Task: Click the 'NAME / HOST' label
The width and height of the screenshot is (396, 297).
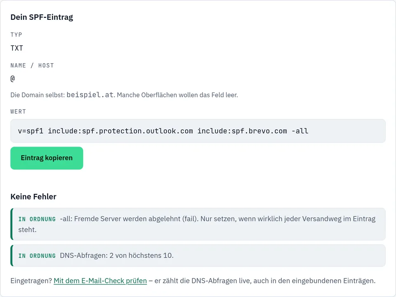Action: pyautogui.click(x=32, y=66)
